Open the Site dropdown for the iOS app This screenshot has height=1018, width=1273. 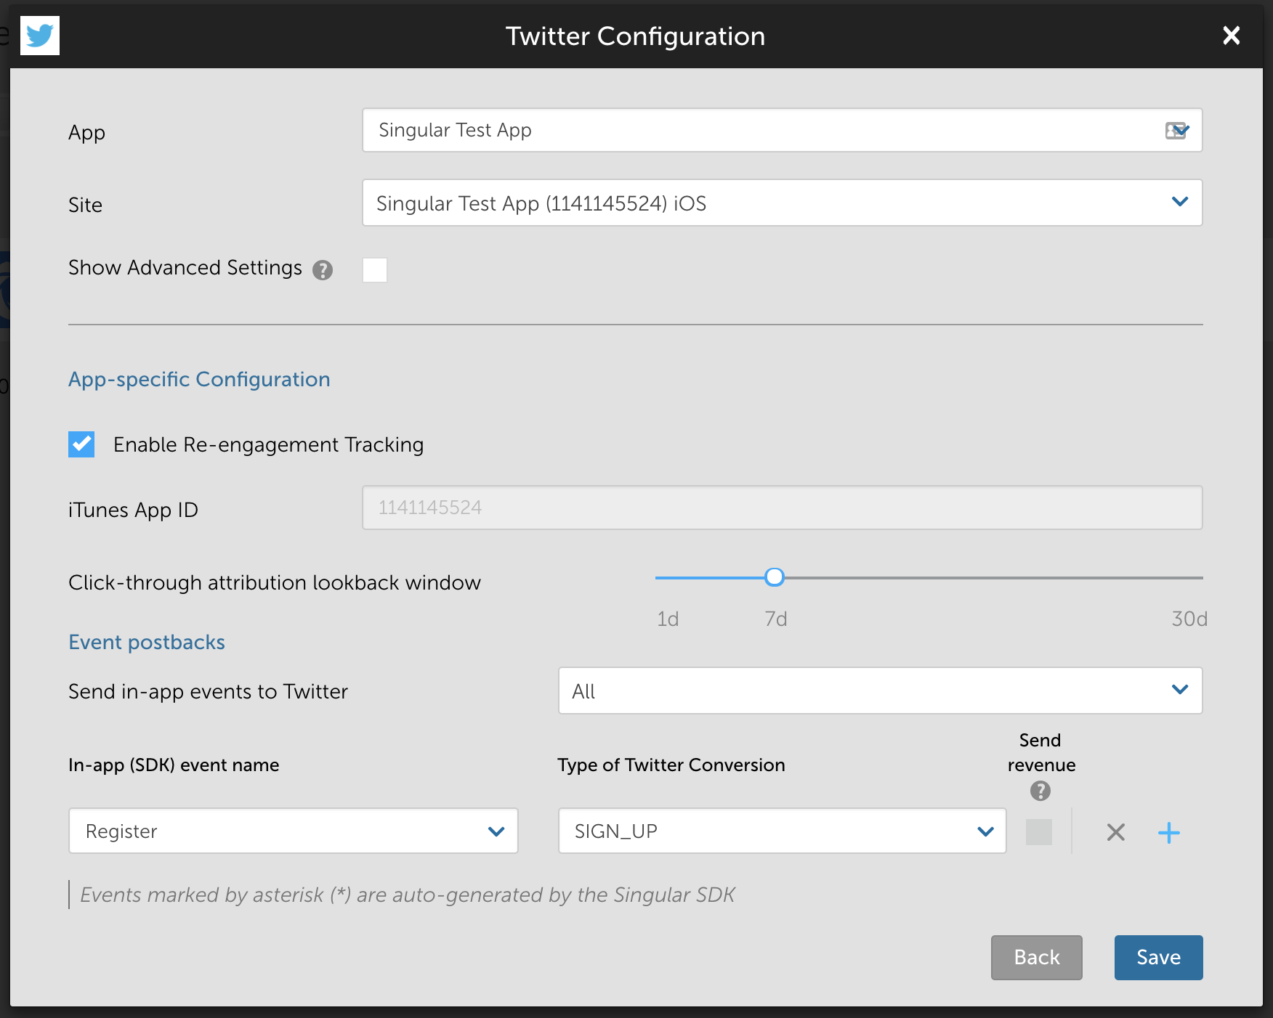(782, 203)
